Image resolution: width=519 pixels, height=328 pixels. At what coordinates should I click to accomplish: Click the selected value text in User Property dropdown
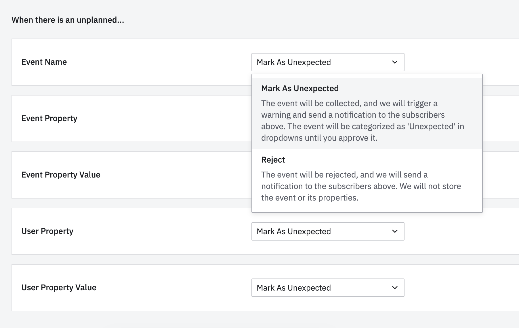coord(293,231)
